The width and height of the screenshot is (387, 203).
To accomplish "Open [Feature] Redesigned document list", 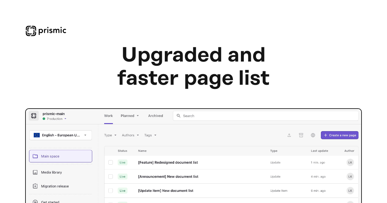I will 168,162.
